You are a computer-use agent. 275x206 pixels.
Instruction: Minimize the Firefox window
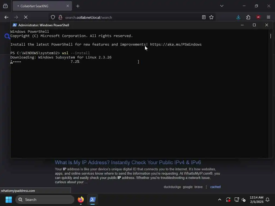point(244,6)
